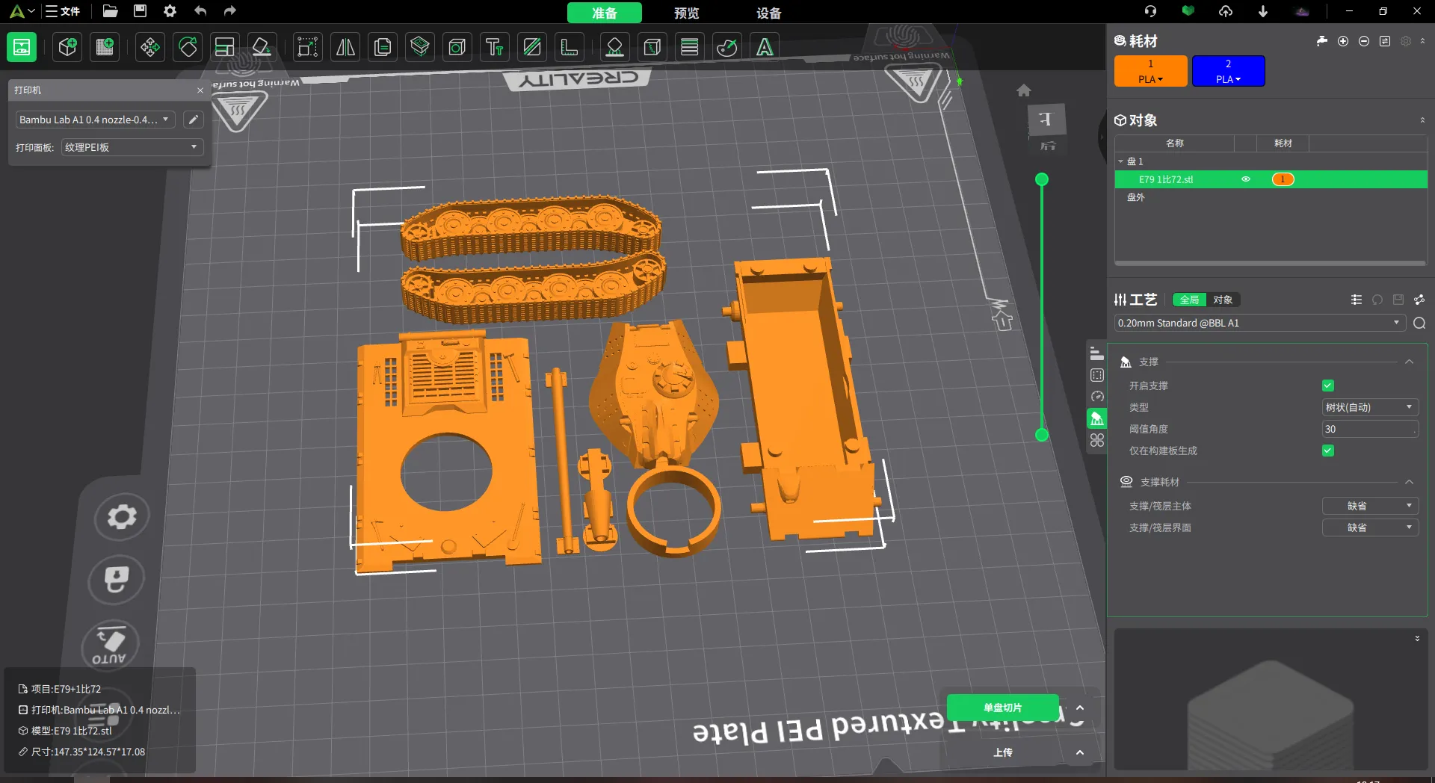Click the add model cube icon
The width and height of the screenshot is (1435, 783).
[67, 48]
